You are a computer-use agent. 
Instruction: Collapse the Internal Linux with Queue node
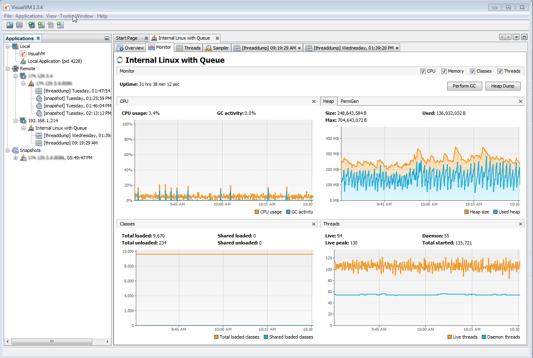click(24, 128)
